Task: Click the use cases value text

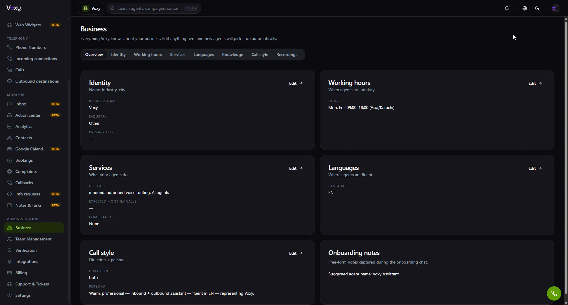Action: pos(129,192)
